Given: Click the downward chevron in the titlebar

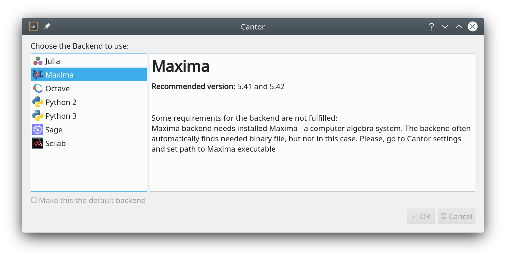Looking at the screenshot, I should [x=445, y=26].
